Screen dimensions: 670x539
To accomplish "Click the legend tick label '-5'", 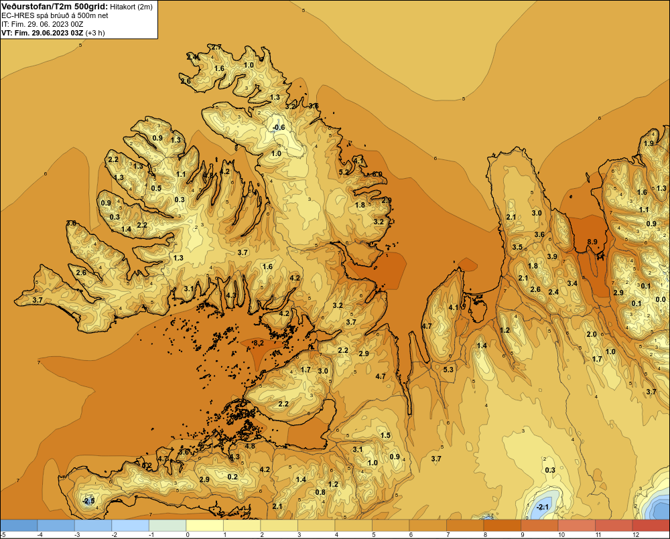I will pos(3,535).
